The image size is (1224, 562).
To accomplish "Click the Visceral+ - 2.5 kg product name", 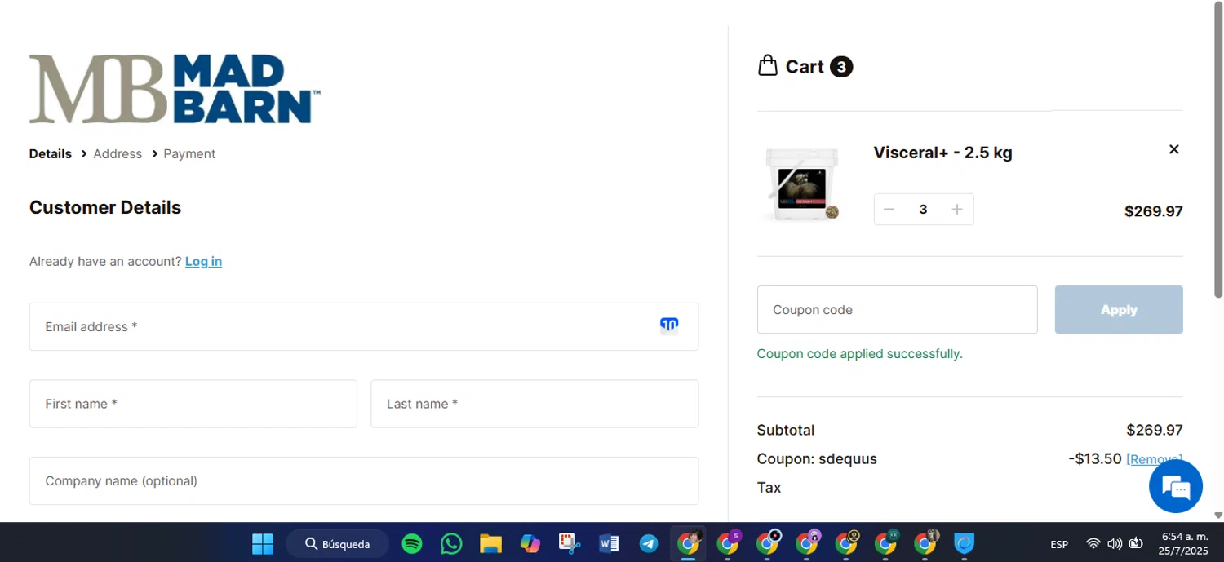I will click(942, 153).
